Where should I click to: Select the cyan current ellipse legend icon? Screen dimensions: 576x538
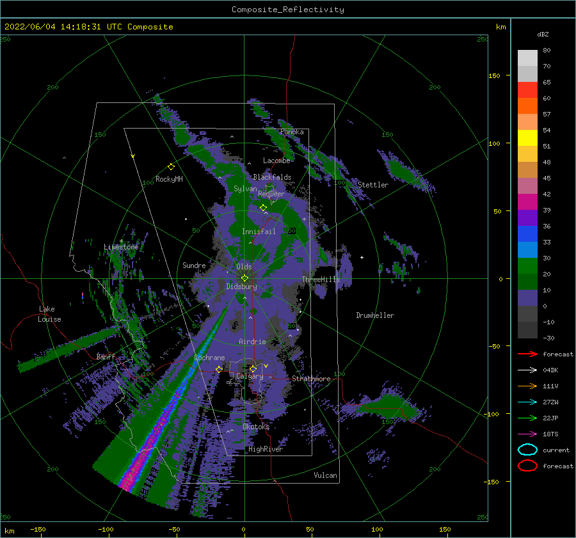tap(527, 450)
